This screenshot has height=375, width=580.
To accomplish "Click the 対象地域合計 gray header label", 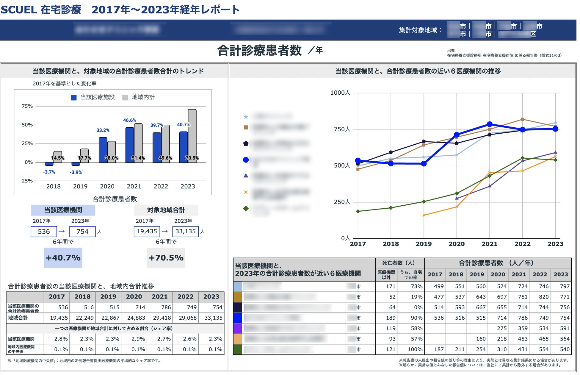I will tap(166, 210).
